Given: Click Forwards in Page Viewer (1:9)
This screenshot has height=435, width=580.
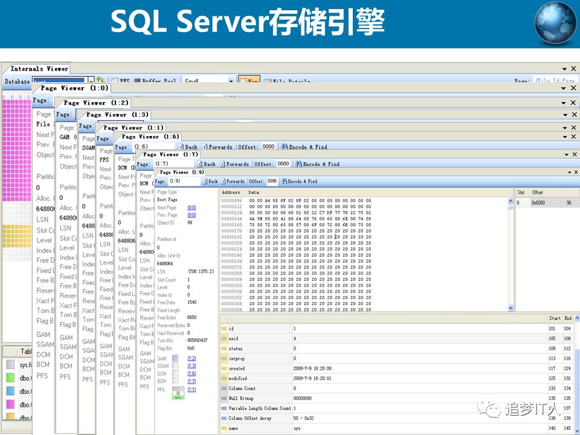Looking at the screenshot, I should [233, 181].
